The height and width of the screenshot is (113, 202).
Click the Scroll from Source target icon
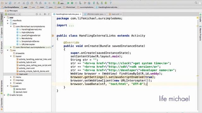pyautogui.click(x=37, y=14)
